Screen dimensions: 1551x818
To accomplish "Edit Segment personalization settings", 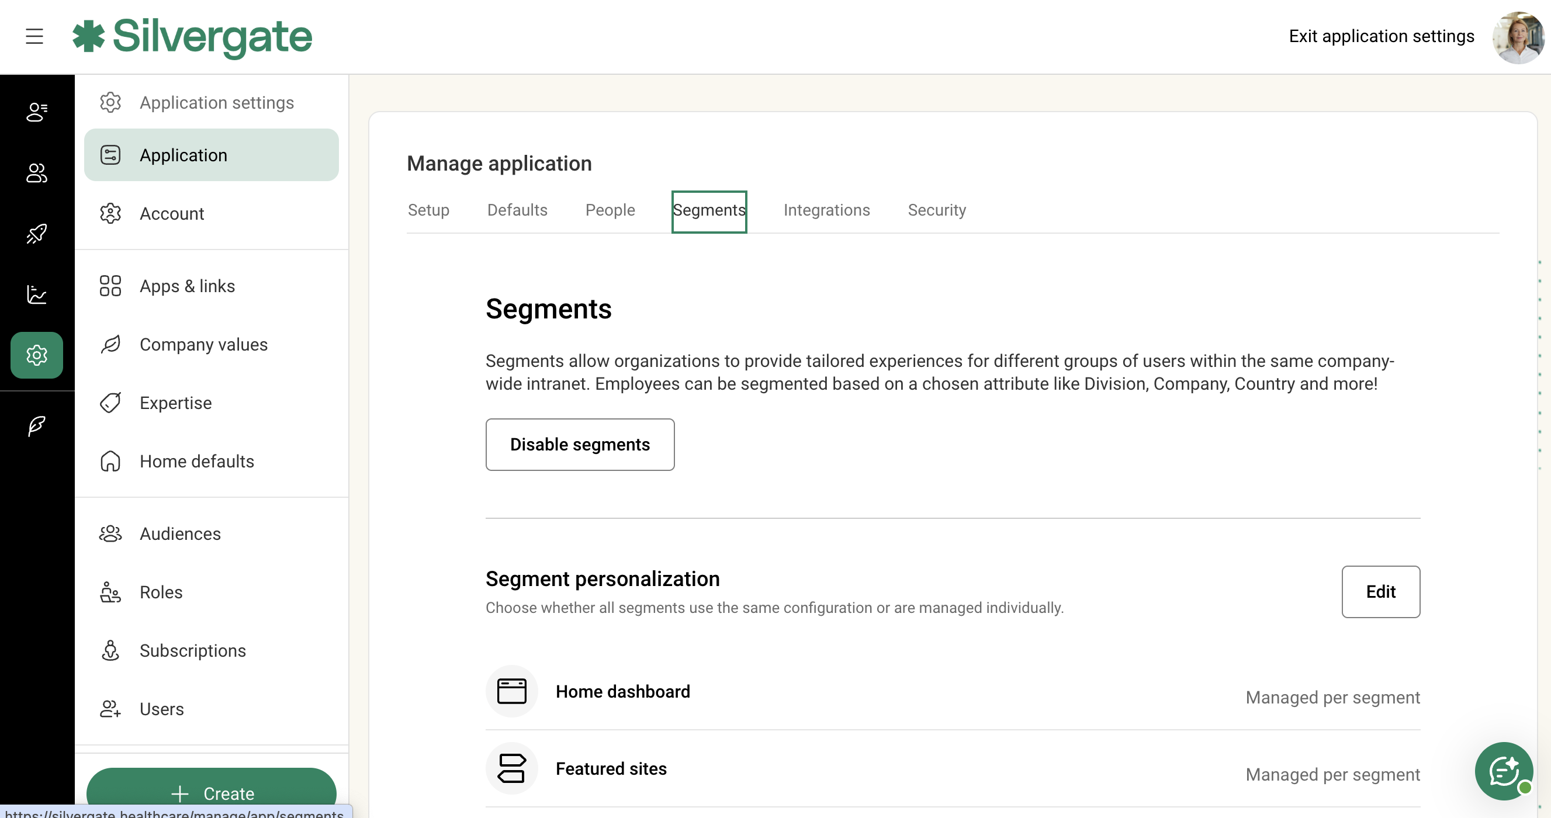I will [1380, 591].
